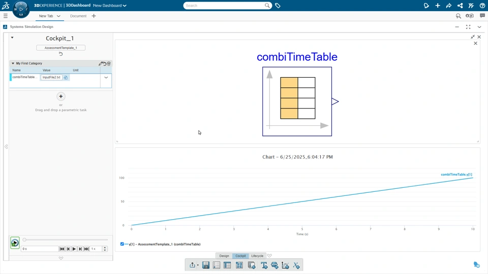Image resolution: width=488 pixels, height=274 pixels.
Task: Add a new dashboard tab
Action: [94, 16]
